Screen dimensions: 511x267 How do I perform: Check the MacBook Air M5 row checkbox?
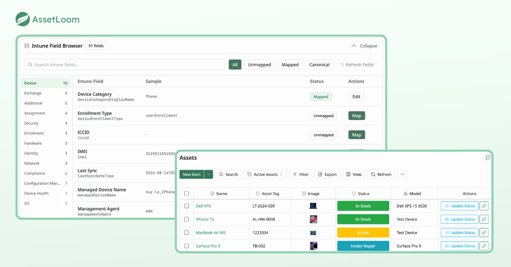[x=187, y=233]
